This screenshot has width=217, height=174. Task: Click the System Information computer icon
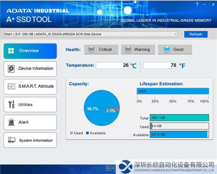pyautogui.click(x=12, y=140)
